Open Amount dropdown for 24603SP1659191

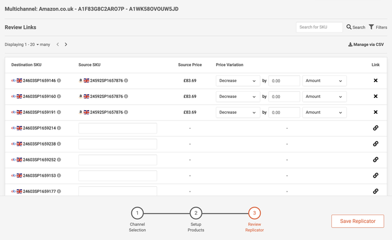324,112
